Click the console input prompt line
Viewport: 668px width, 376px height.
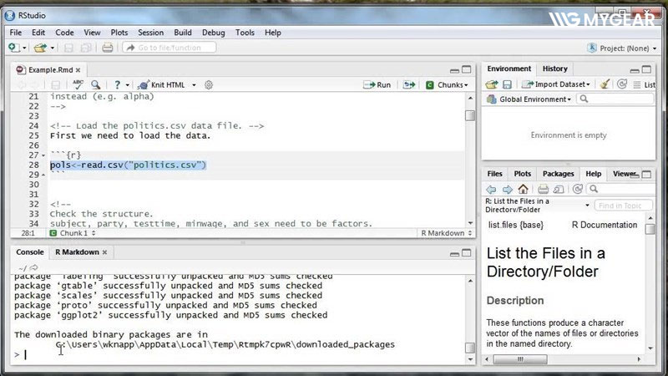click(x=240, y=354)
